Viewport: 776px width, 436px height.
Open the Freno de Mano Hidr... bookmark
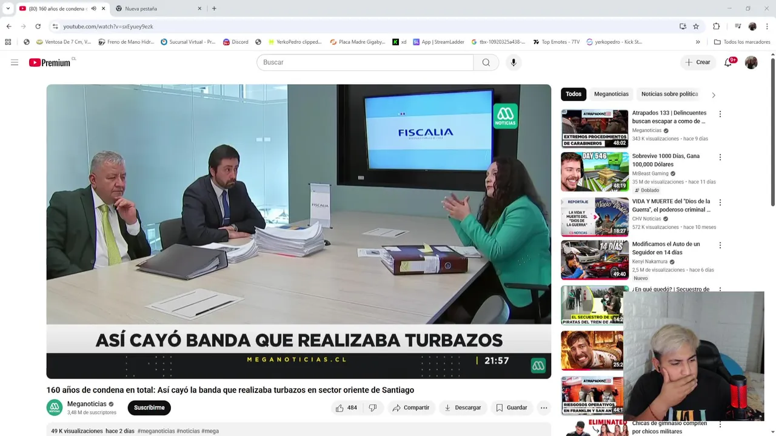[x=126, y=42]
